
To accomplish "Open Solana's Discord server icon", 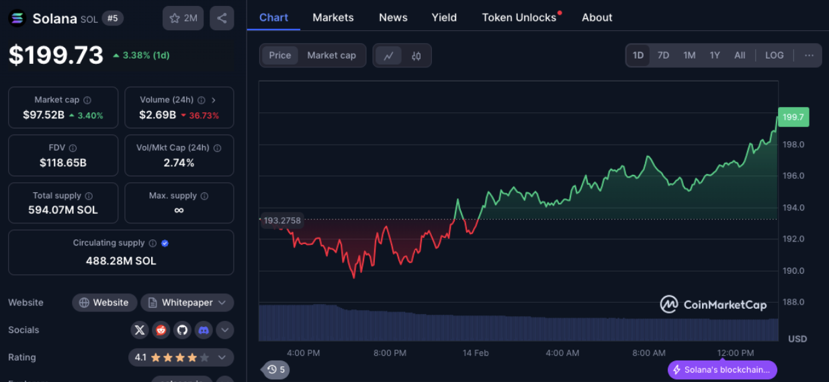I will click(204, 330).
